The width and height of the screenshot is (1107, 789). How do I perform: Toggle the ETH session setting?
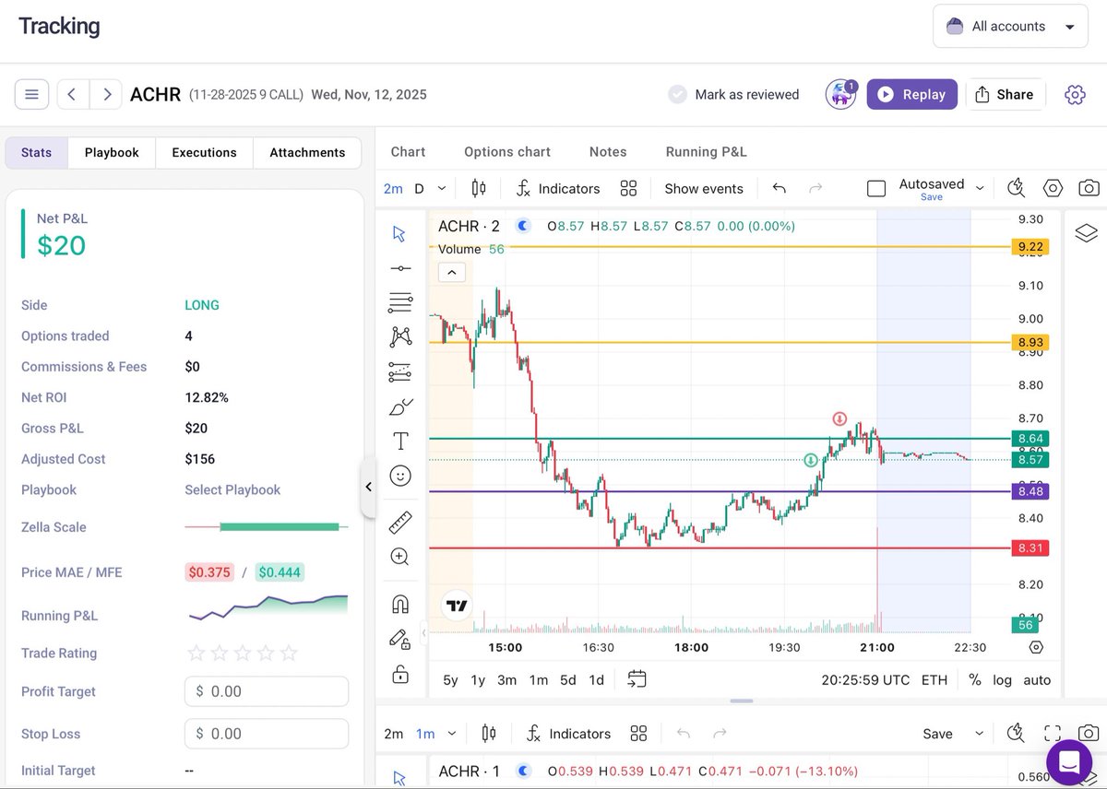pyautogui.click(x=934, y=679)
